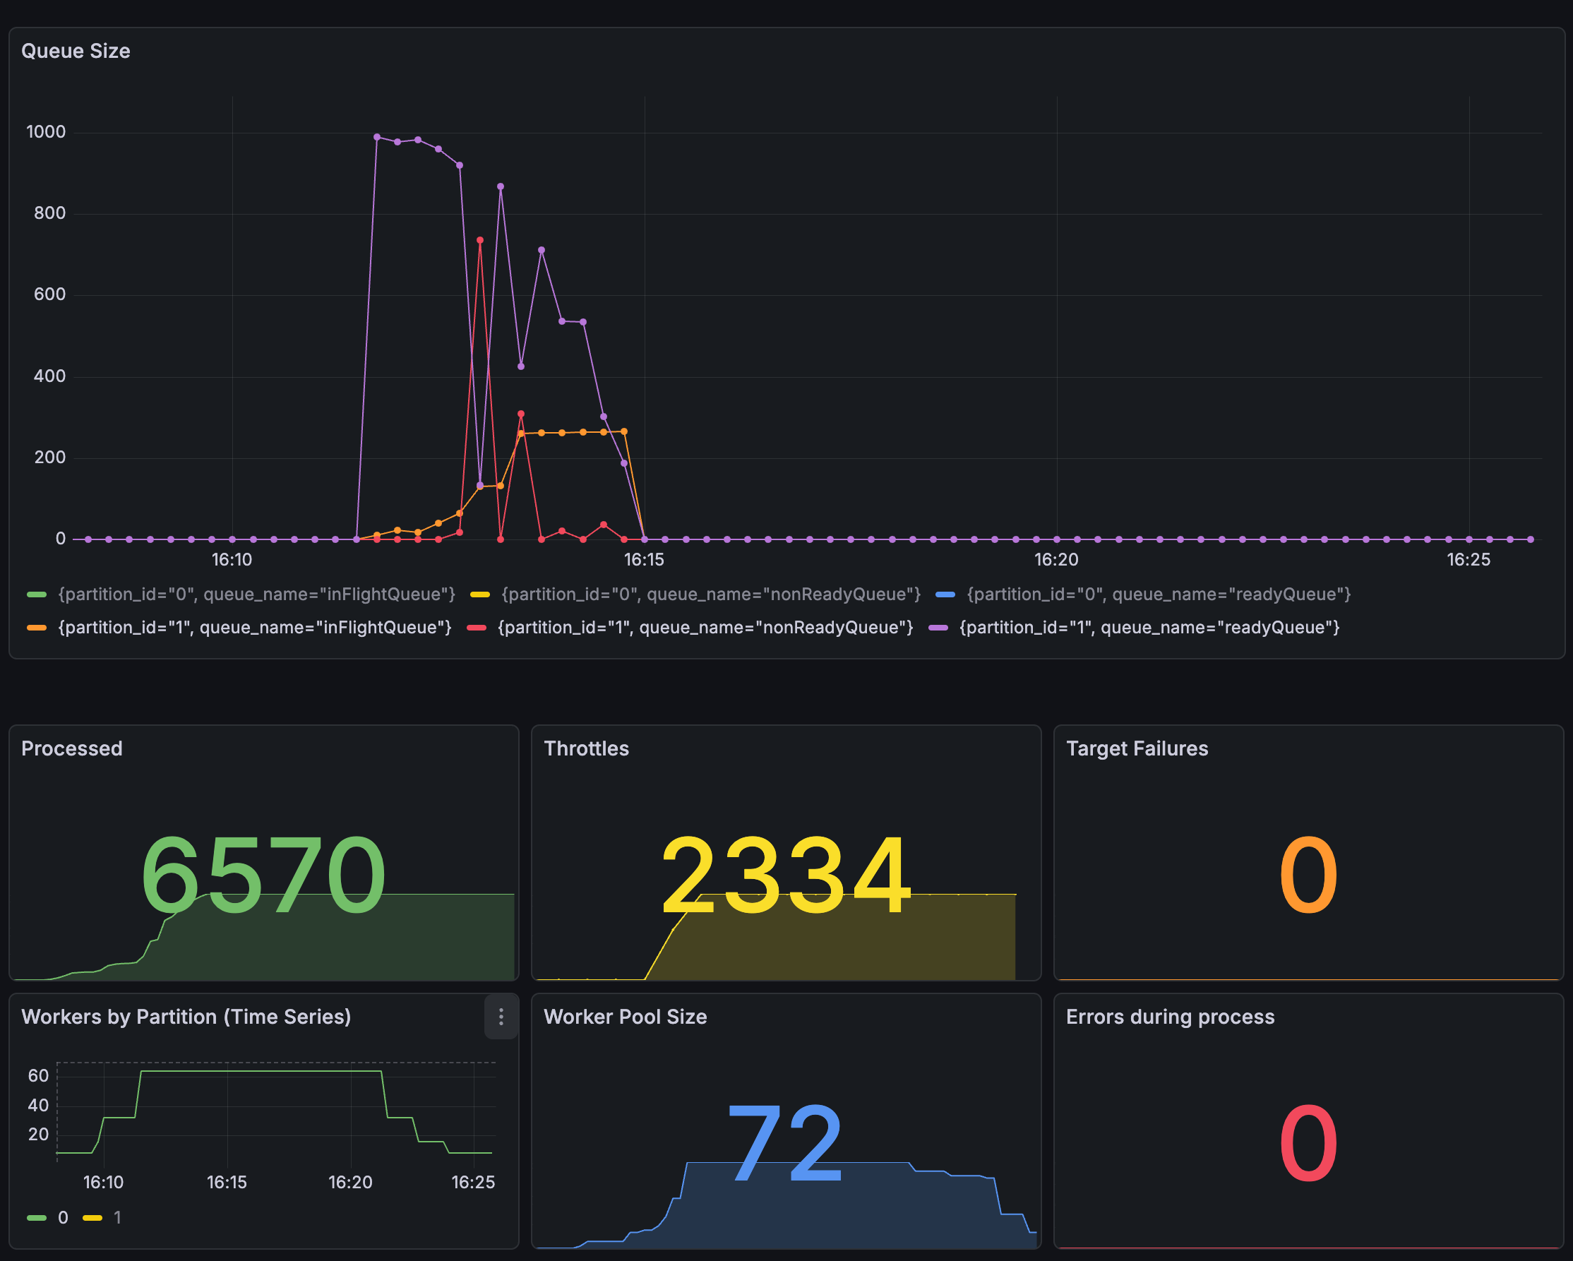Toggle partition 0 readyQueue legend series
The image size is (1573, 1261).
point(1158,594)
